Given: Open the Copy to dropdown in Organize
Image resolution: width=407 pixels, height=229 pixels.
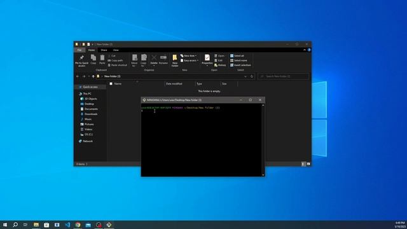Looking at the screenshot, I should pyautogui.click(x=144, y=61).
